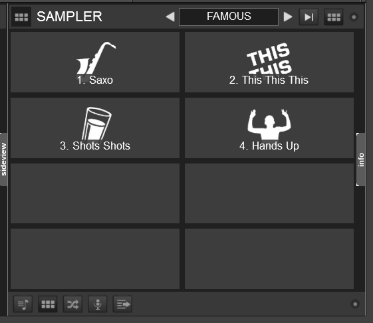This screenshot has height=323, width=373.
Task: Switch to the next sample bank
Action: (x=288, y=17)
